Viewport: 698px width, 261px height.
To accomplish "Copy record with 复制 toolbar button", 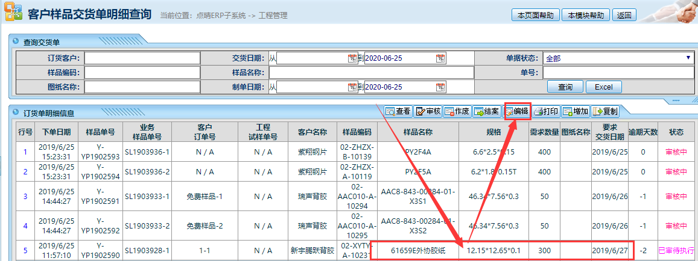I will 604,111.
